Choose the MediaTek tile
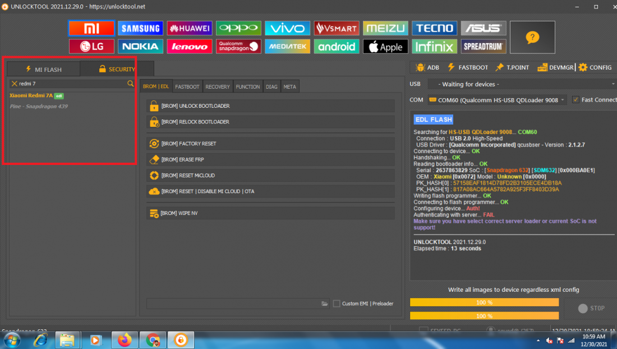The width and height of the screenshot is (617, 349). (x=287, y=47)
